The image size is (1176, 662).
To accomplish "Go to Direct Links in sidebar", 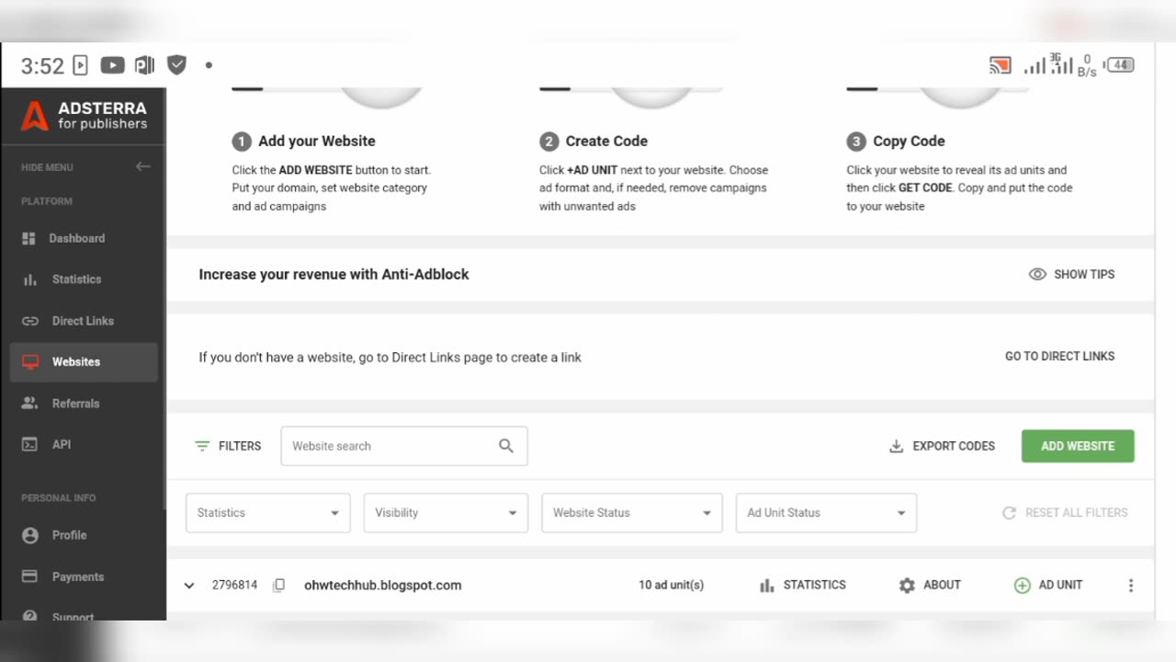I will (84, 321).
